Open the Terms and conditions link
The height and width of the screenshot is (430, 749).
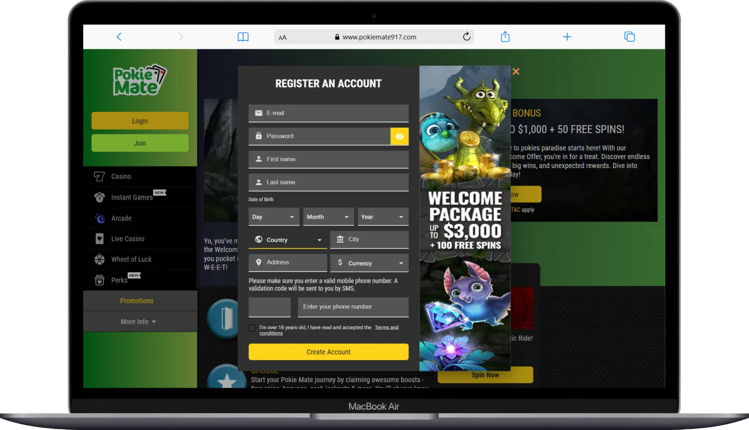[386, 327]
